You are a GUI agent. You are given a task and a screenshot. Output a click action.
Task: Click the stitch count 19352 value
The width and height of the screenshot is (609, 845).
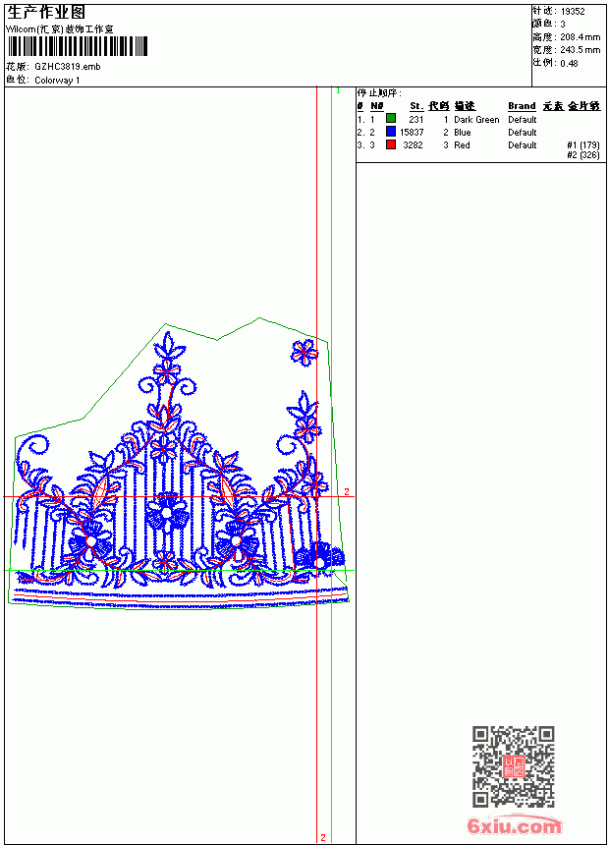(573, 12)
